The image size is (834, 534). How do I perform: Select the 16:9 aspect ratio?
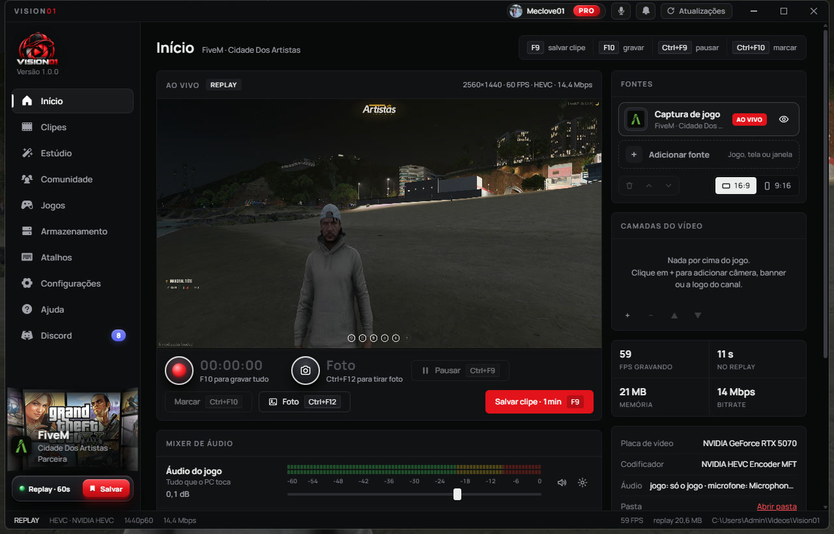(736, 186)
